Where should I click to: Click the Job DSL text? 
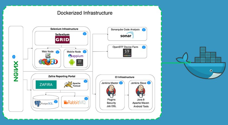click(x=111, y=106)
